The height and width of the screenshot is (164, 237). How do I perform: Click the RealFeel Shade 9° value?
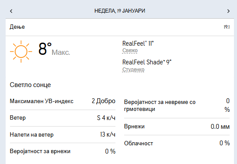pyautogui.click(x=147, y=62)
